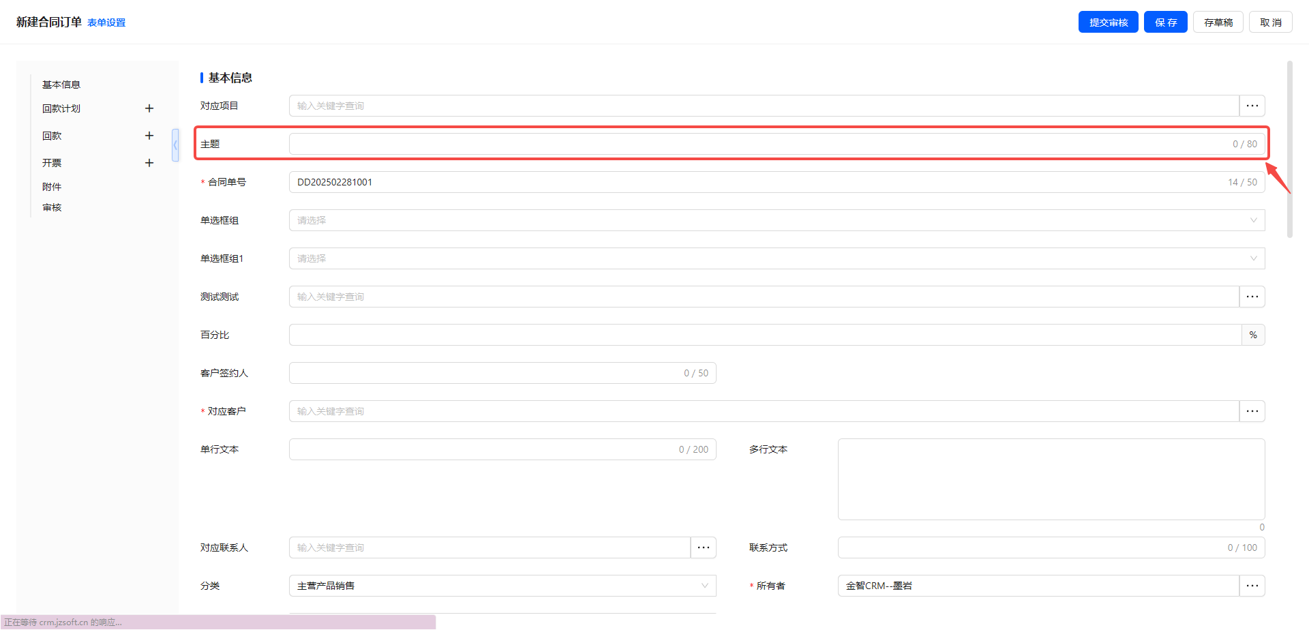The image size is (1309, 630).
Task: Collapse the left sidebar with the arrow handle
Action: pos(175,145)
